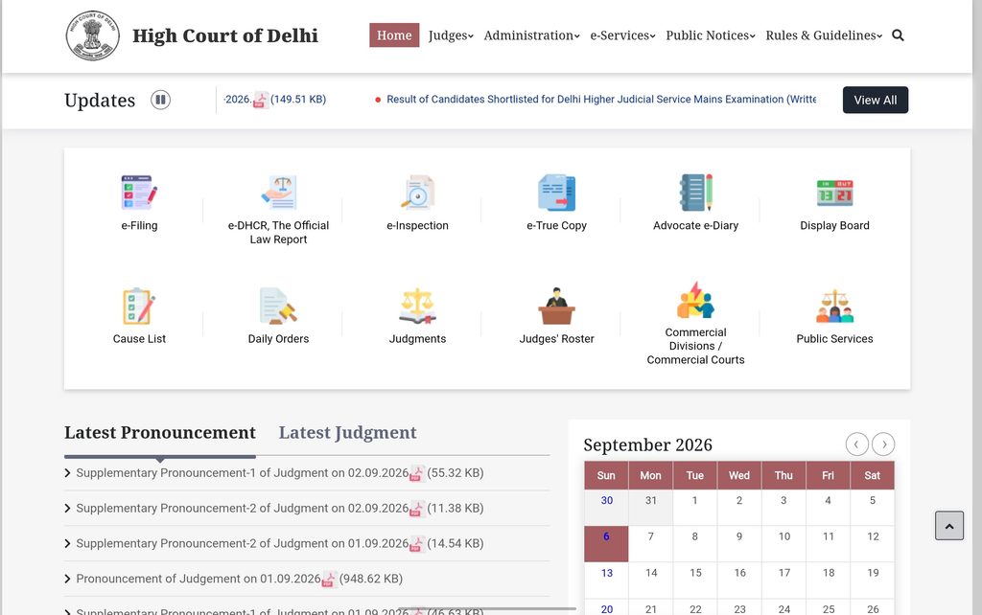Image resolution: width=982 pixels, height=615 pixels.
Task: Click the High Court of Delhi emblem logo
Action: coord(93,35)
